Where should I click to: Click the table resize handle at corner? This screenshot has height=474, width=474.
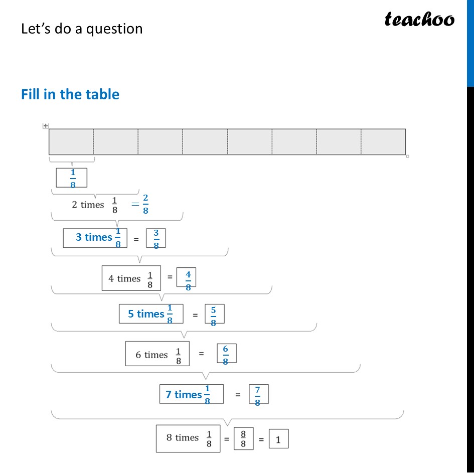[407, 156]
